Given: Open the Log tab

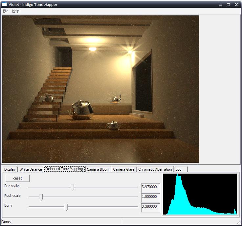Looking at the screenshot, I should point(181,169).
